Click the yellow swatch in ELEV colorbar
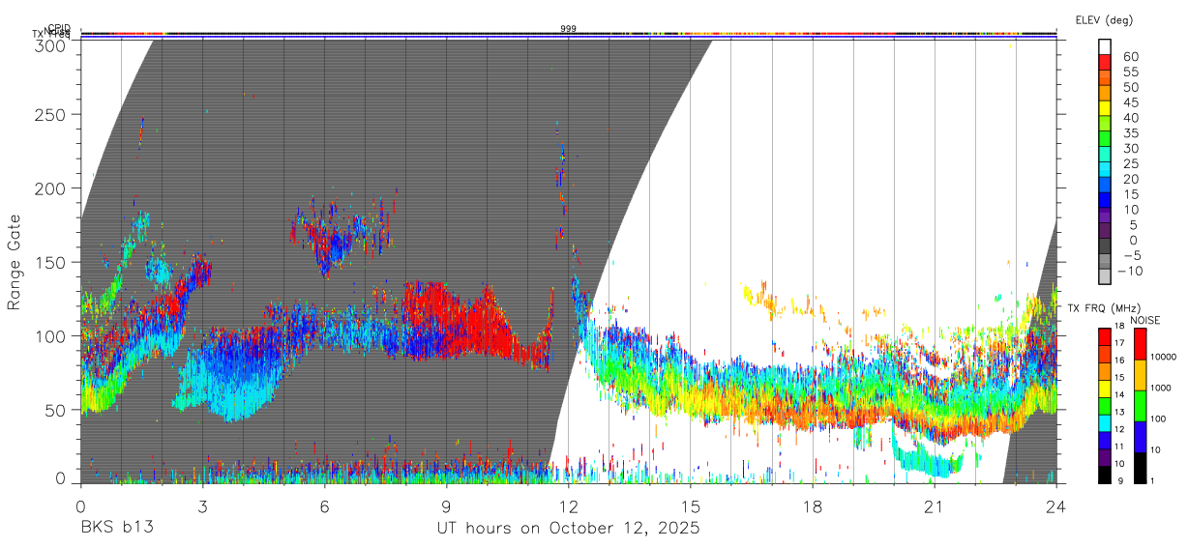1188x548 pixels. pyautogui.click(x=1106, y=109)
